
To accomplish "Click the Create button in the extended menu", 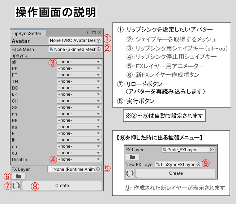I will click(x=176, y=173).
